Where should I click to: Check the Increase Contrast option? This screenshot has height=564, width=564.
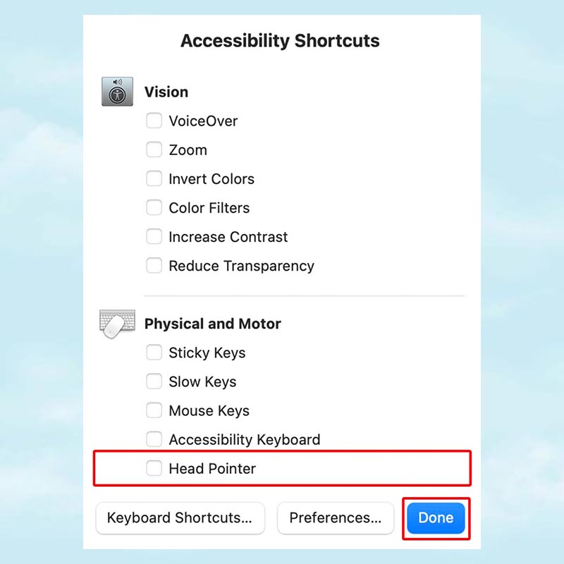[x=154, y=236]
